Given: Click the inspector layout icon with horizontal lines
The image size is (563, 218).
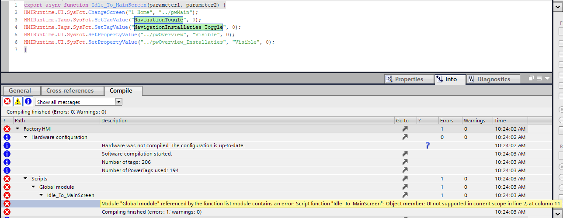Looking at the screenshot, I should [x=539, y=79].
